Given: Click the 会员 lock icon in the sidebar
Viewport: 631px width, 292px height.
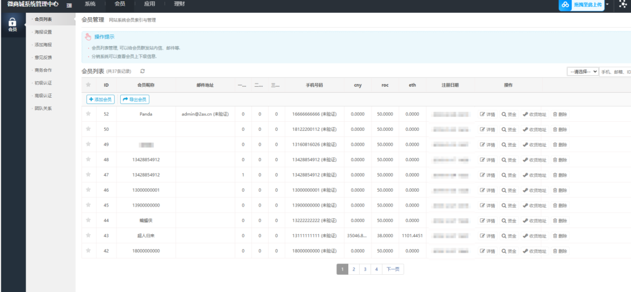Looking at the screenshot, I should [x=12, y=23].
